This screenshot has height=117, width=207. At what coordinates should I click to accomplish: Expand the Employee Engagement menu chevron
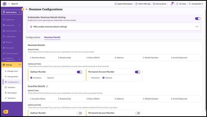tap(20, 59)
